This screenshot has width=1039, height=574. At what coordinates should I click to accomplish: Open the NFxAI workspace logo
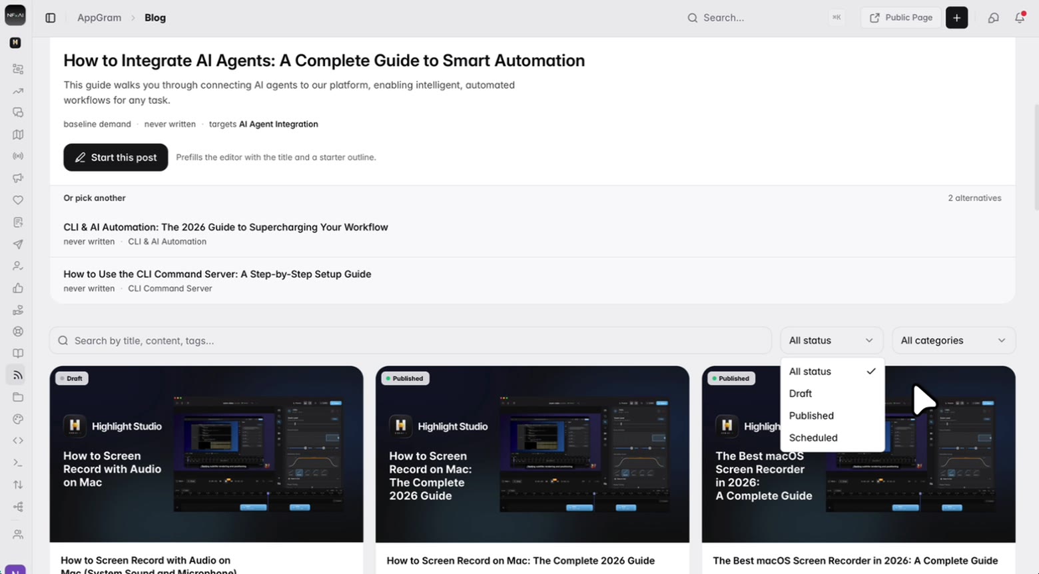click(x=15, y=15)
